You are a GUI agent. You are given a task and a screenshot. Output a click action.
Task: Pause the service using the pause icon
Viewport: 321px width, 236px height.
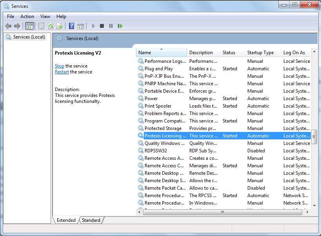tap(111, 26)
